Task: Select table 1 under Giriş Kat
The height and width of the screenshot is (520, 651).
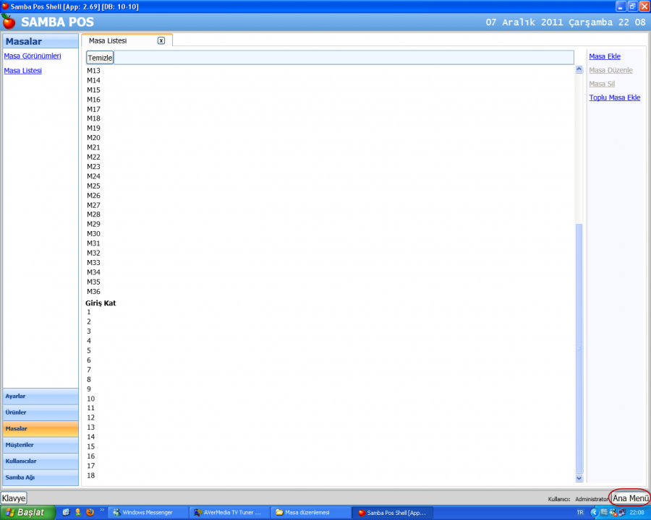Action: click(x=89, y=312)
